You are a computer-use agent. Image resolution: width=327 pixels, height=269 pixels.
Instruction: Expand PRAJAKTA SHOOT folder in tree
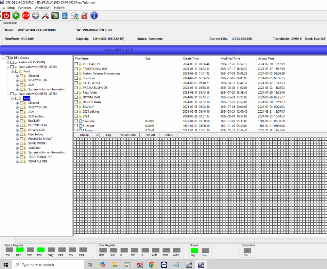[x=18, y=139]
